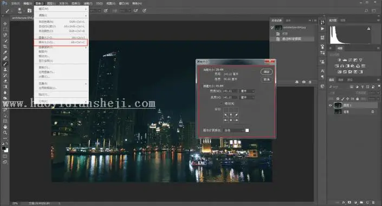Select the Hand tool

coord(5,127)
